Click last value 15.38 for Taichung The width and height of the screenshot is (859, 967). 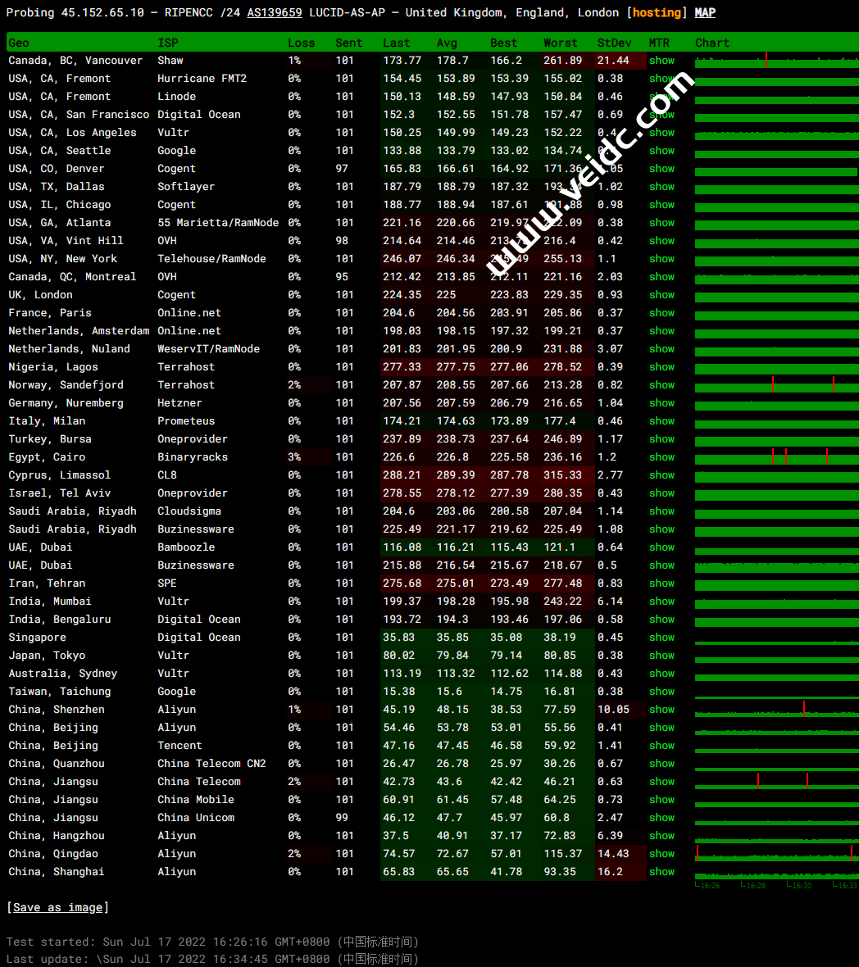(x=399, y=692)
